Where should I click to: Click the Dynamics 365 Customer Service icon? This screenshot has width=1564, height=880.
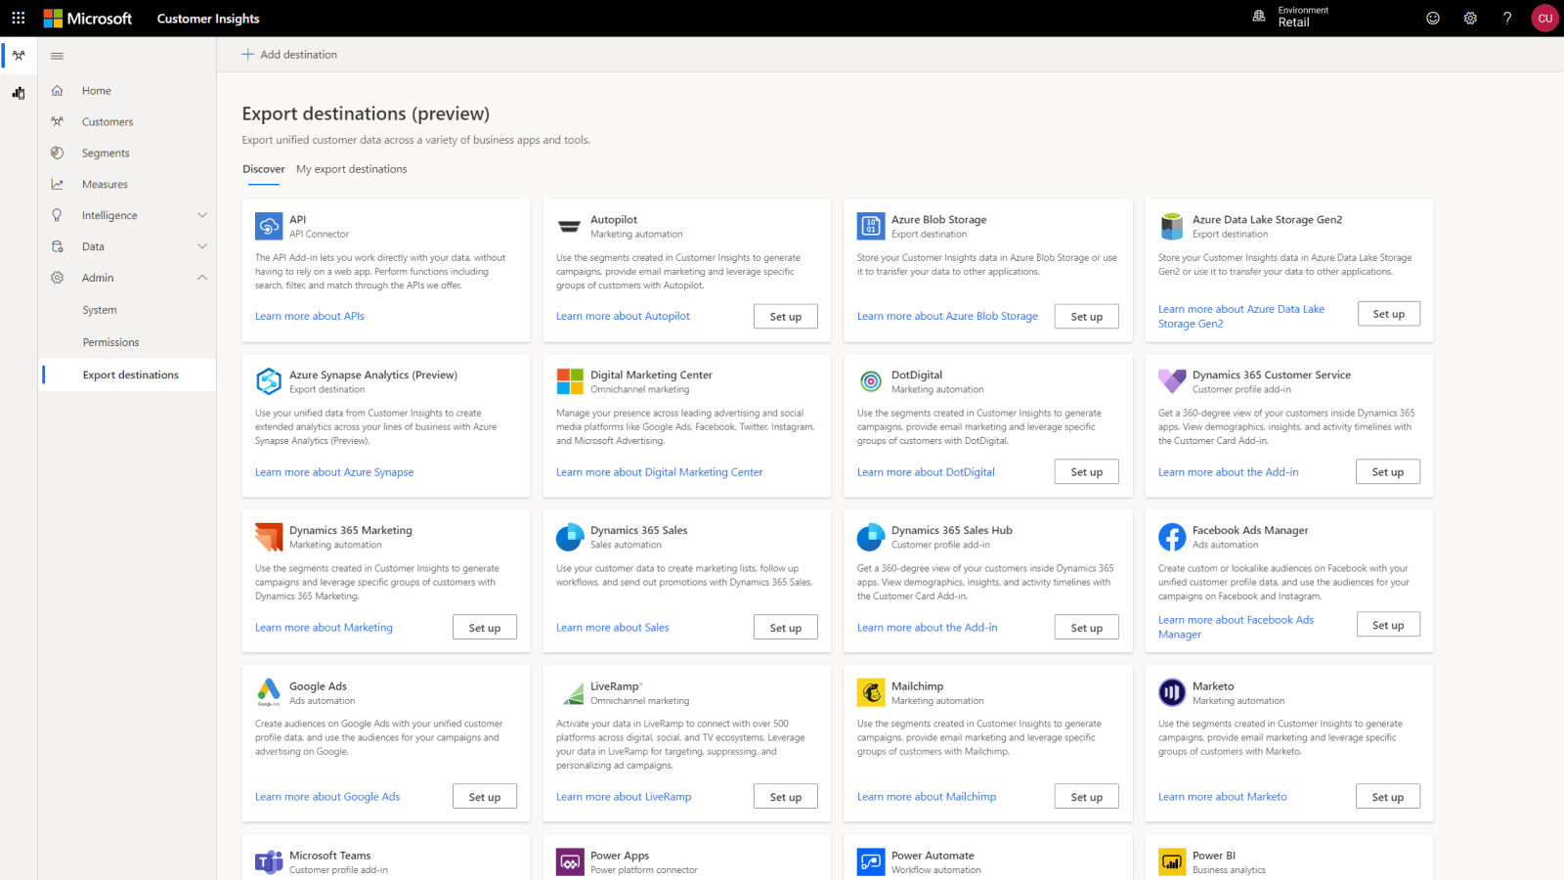click(1172, 381)
